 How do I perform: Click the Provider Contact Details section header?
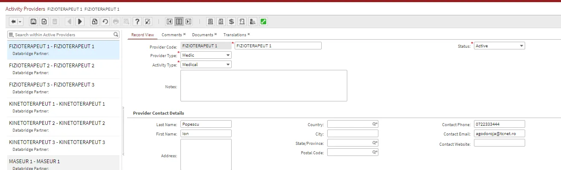[x=159, y=113]
